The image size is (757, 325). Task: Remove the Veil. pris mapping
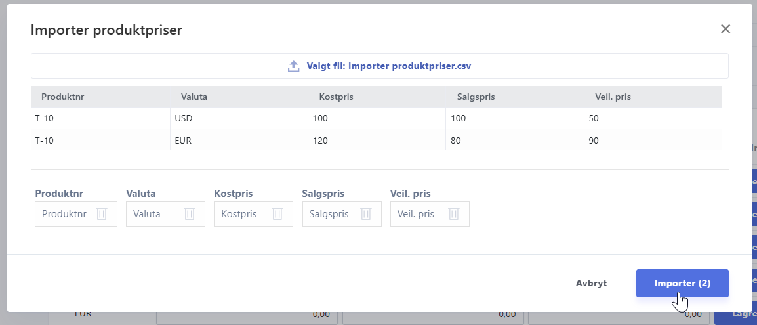coord(454,214)
